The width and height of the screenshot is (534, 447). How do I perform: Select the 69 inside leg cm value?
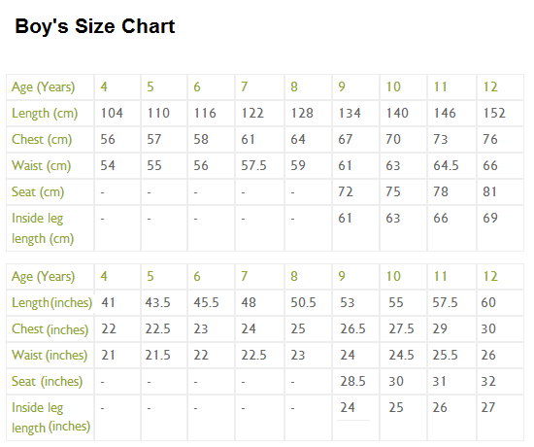(x=490, y=219)
